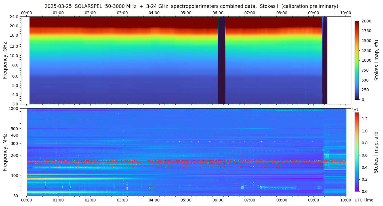The image size is (383, 206).
Task: Click the dark data gap at 06:00 in the GHz spectrogram
Action: coord(221,60)
